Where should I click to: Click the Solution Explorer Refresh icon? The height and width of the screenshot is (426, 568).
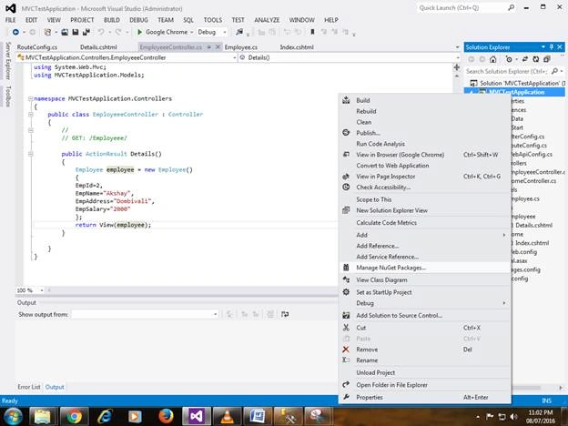[536, 59]
